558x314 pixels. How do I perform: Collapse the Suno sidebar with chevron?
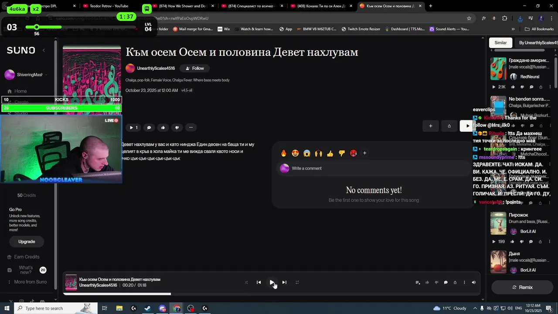coord(44,51)
